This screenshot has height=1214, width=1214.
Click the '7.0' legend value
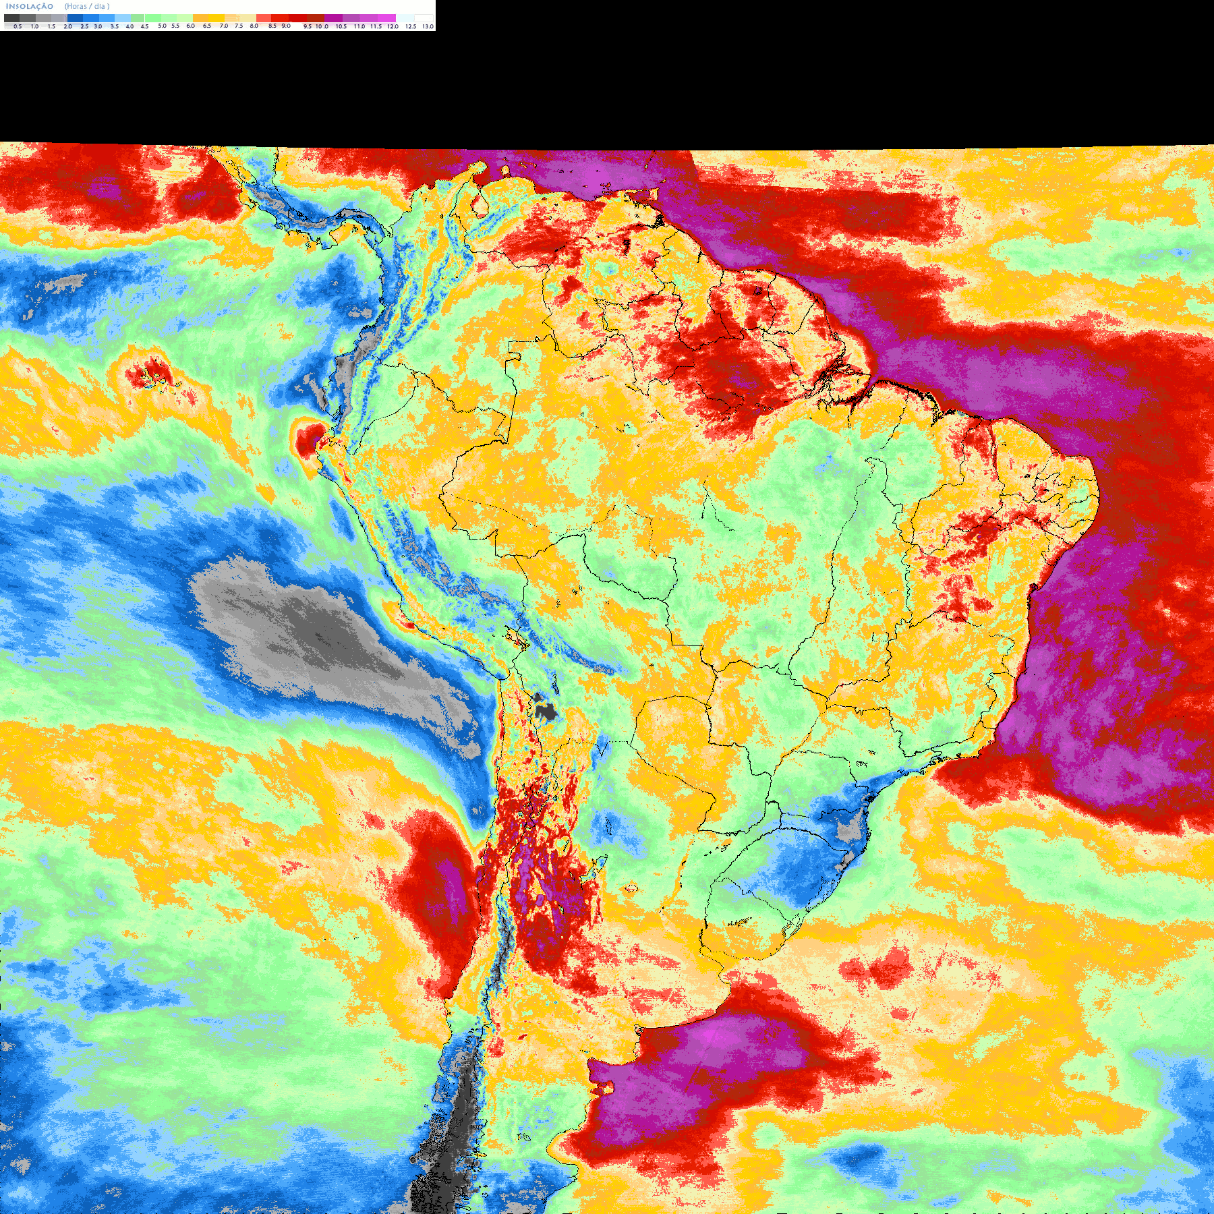point(224,26)
